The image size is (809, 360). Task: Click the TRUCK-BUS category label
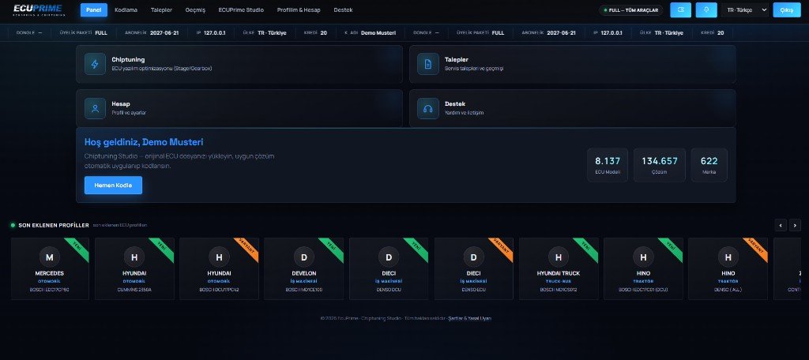559,282
